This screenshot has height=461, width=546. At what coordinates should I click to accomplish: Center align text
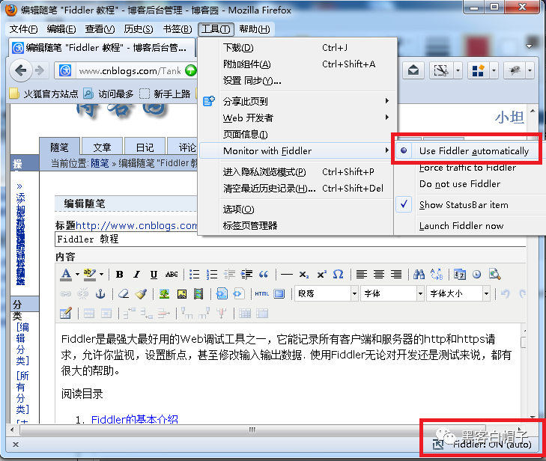click(379, 275)
